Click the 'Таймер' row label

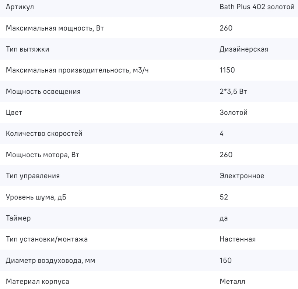[18, 218]
